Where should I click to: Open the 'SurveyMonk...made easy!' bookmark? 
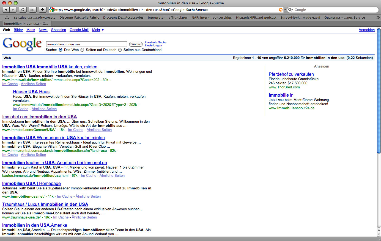(x=300, y=18)
